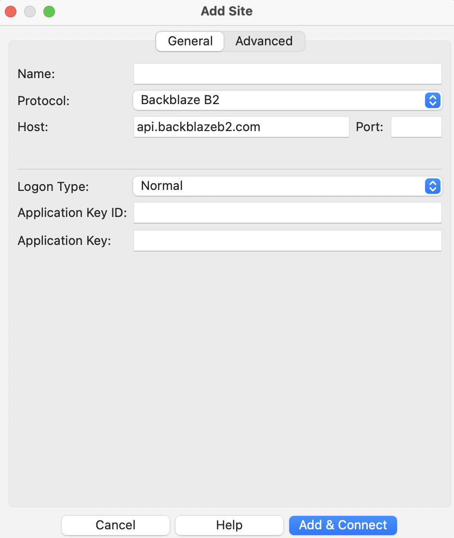Open the Logon Type dropdown set to Normal
The height and width of the screenshot is (538, 454).
click(x=287, y=186)
